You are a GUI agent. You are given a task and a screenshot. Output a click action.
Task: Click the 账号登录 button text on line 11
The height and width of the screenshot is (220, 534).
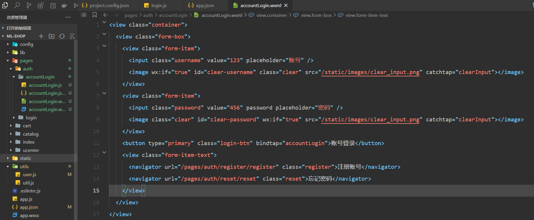343,143
